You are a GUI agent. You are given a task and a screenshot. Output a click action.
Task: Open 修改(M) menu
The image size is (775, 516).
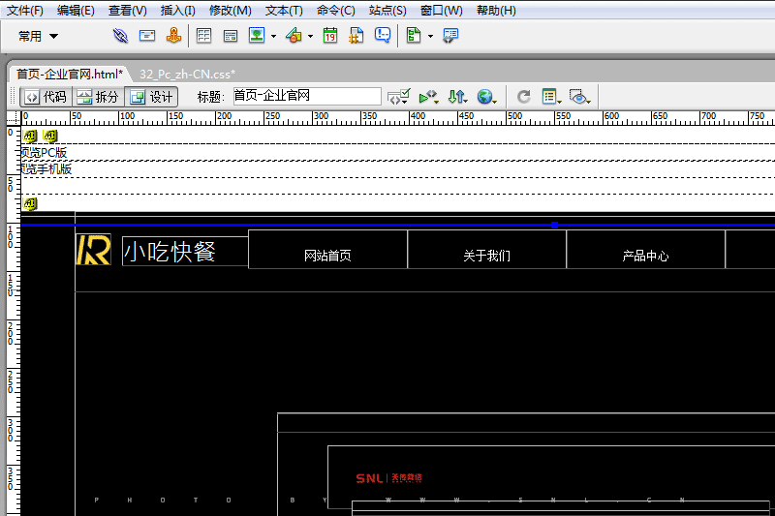point(231,11)
